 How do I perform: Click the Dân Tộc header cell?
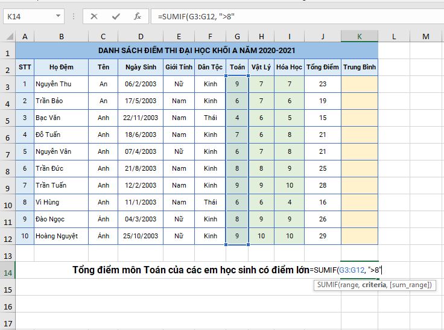click(x=211, y=68)
